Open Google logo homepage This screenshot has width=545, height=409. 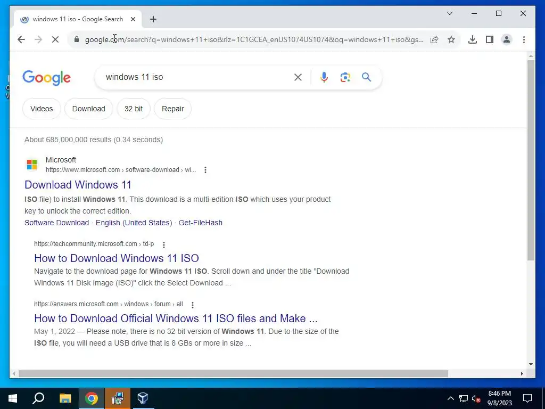(47, 78)
